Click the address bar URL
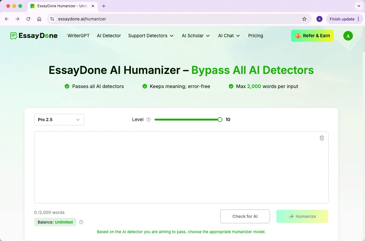Image resolution: width=365 pixels, height=241 pixels. pos(82,19)
